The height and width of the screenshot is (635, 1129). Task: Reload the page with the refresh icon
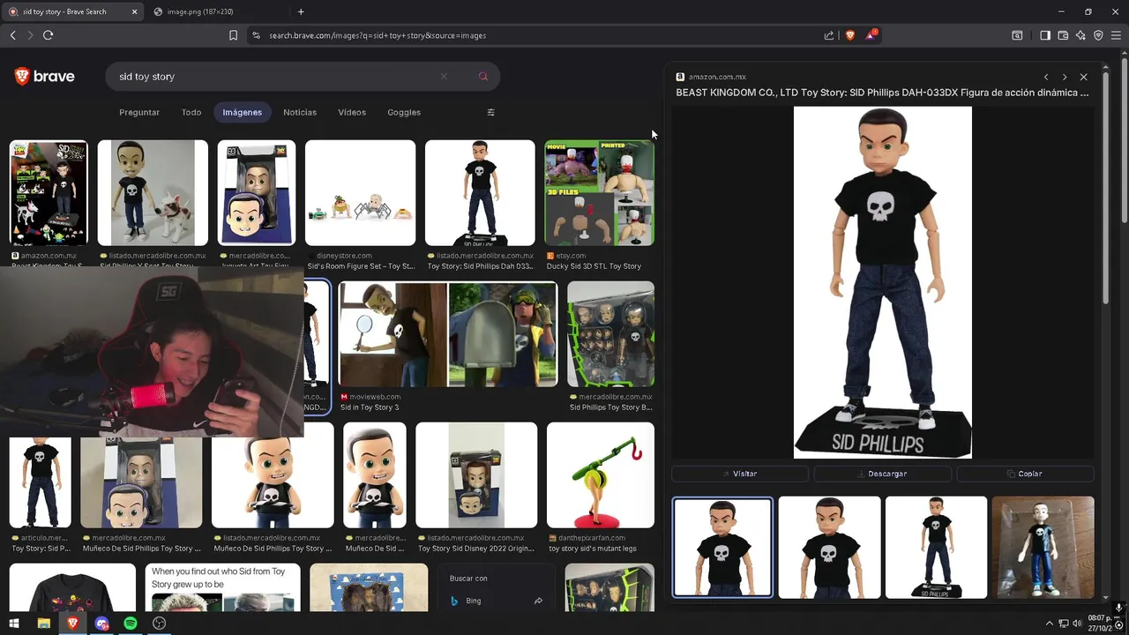(48, 35)
